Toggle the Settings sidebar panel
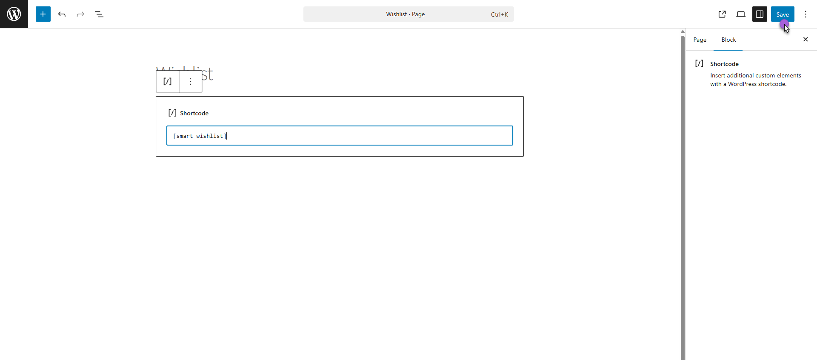The width and height of the screenshot is (817, 360). [760, 14]
